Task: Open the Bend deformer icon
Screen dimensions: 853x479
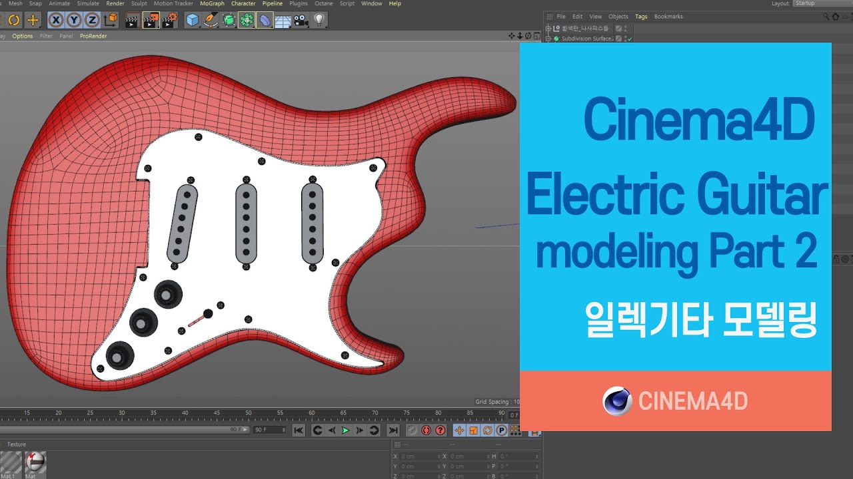Action: (265, 20)
